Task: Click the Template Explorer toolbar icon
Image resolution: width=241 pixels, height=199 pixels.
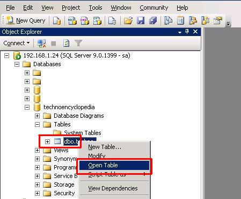Action: (x=205, y=20)
